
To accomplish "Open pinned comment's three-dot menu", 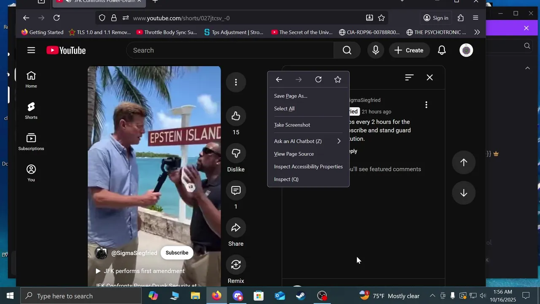I will (426, 105).
